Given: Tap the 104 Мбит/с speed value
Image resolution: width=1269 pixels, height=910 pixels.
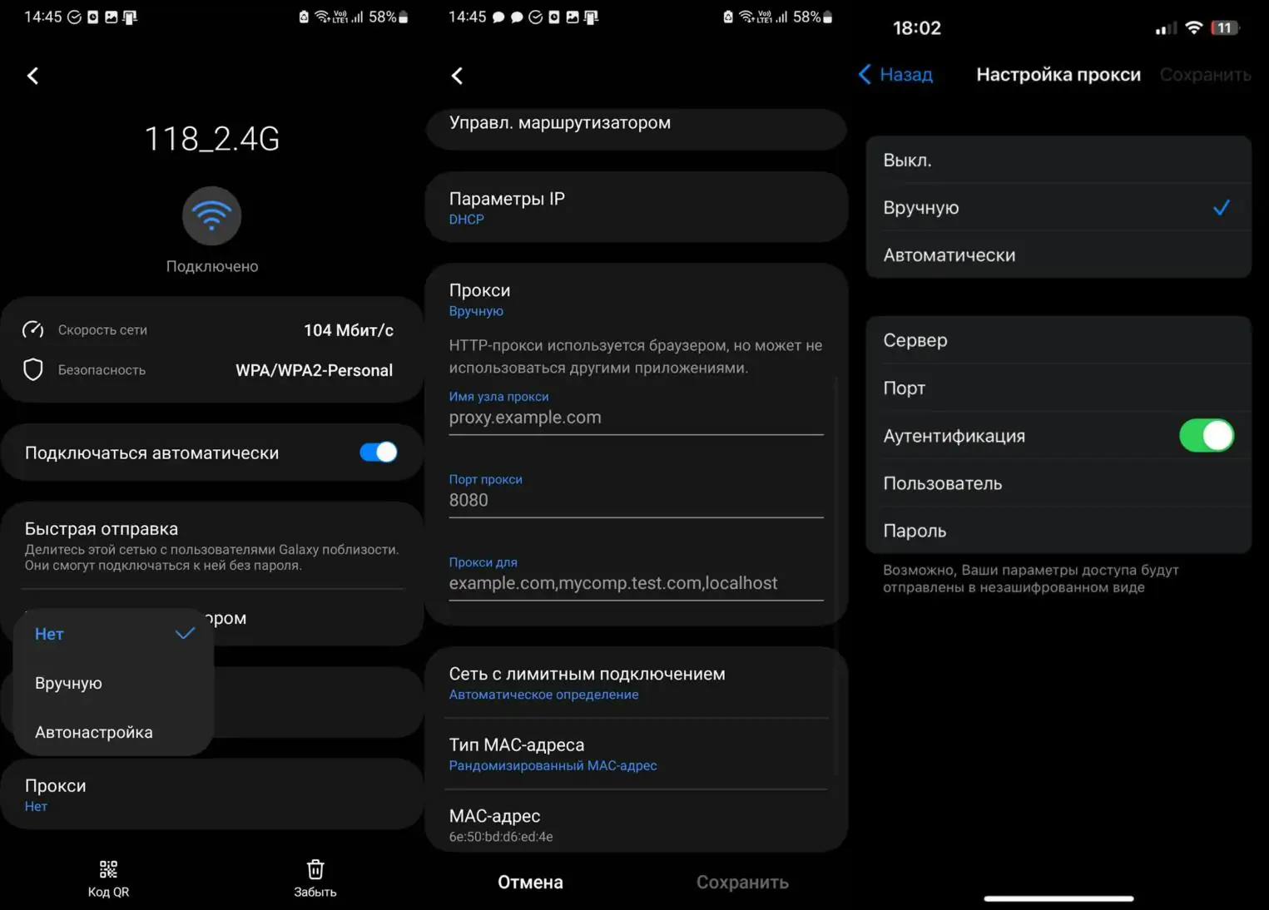Looking at the screenshot, I should pyautogui.click(x=349, y=329).
